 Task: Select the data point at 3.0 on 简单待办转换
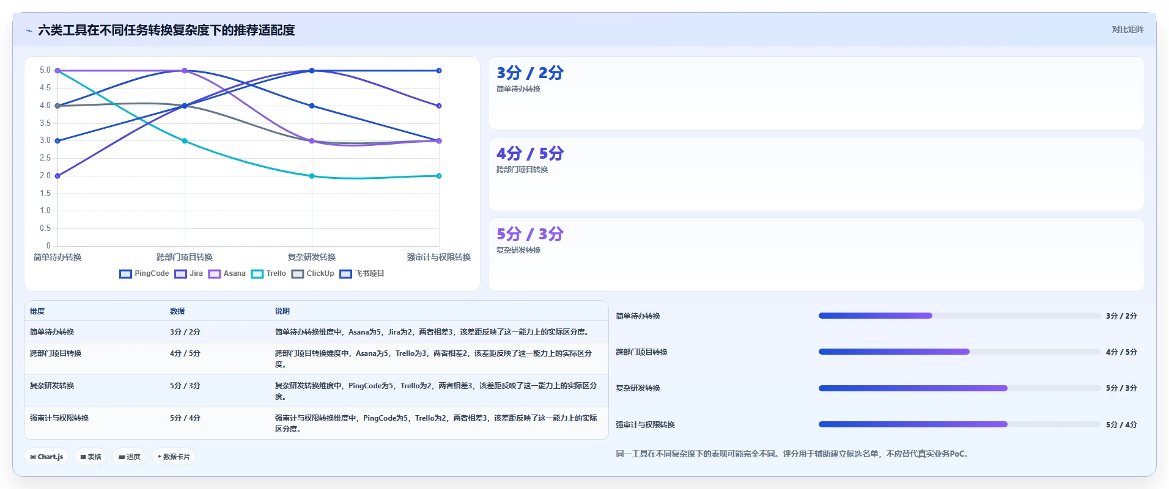point(57,141)
